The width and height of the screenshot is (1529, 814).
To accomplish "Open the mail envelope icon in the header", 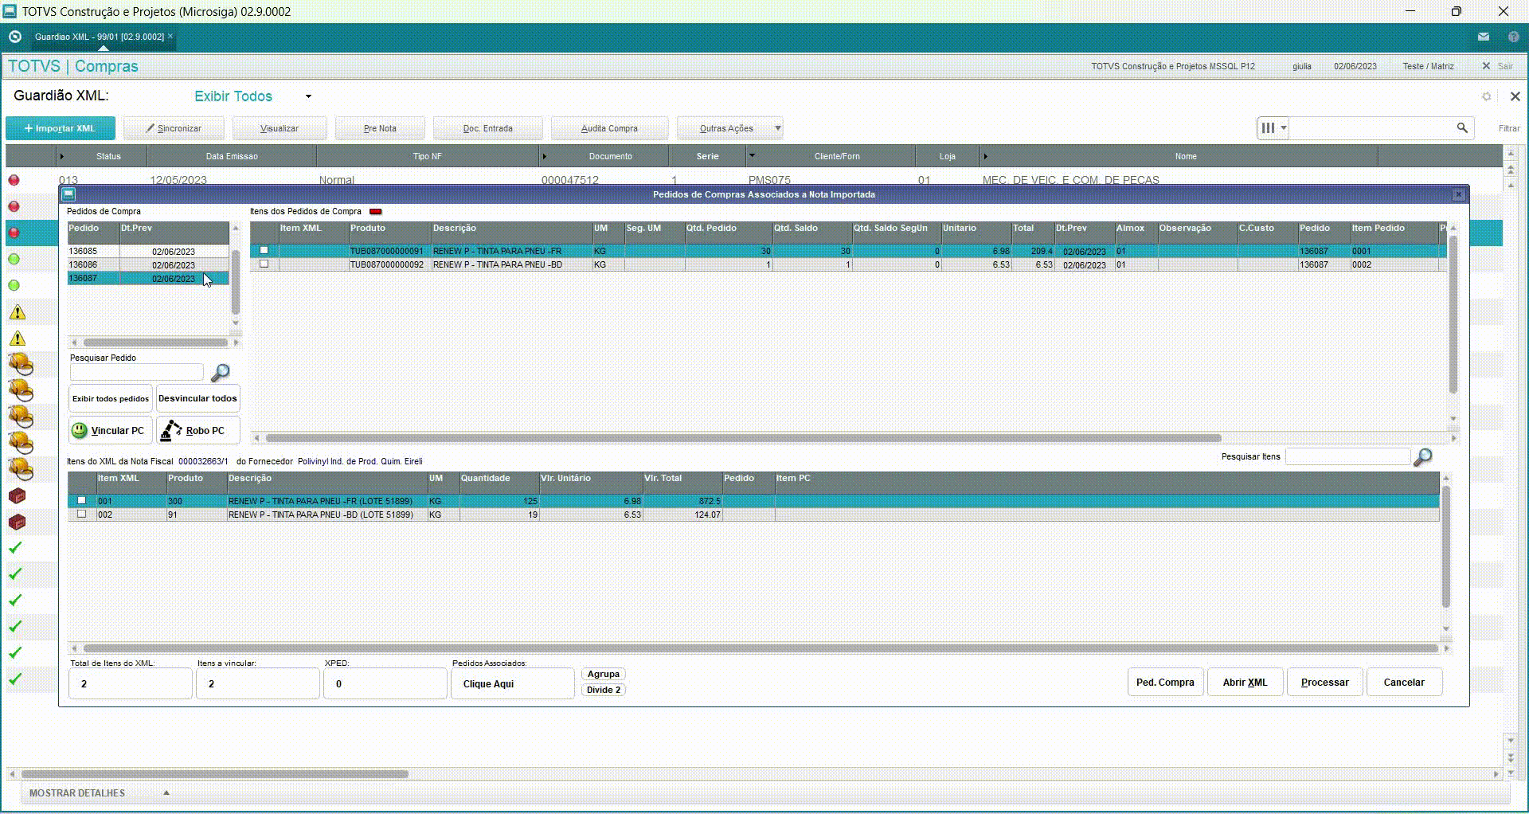I will click(1483, 37).
